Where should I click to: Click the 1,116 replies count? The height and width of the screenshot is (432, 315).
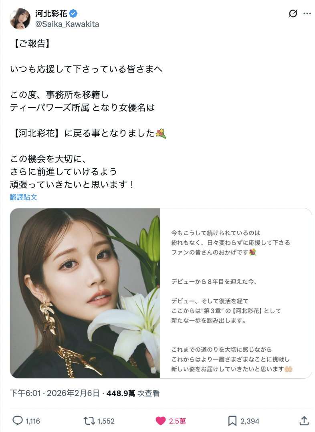pyautogui.click(x=33, y=421)
